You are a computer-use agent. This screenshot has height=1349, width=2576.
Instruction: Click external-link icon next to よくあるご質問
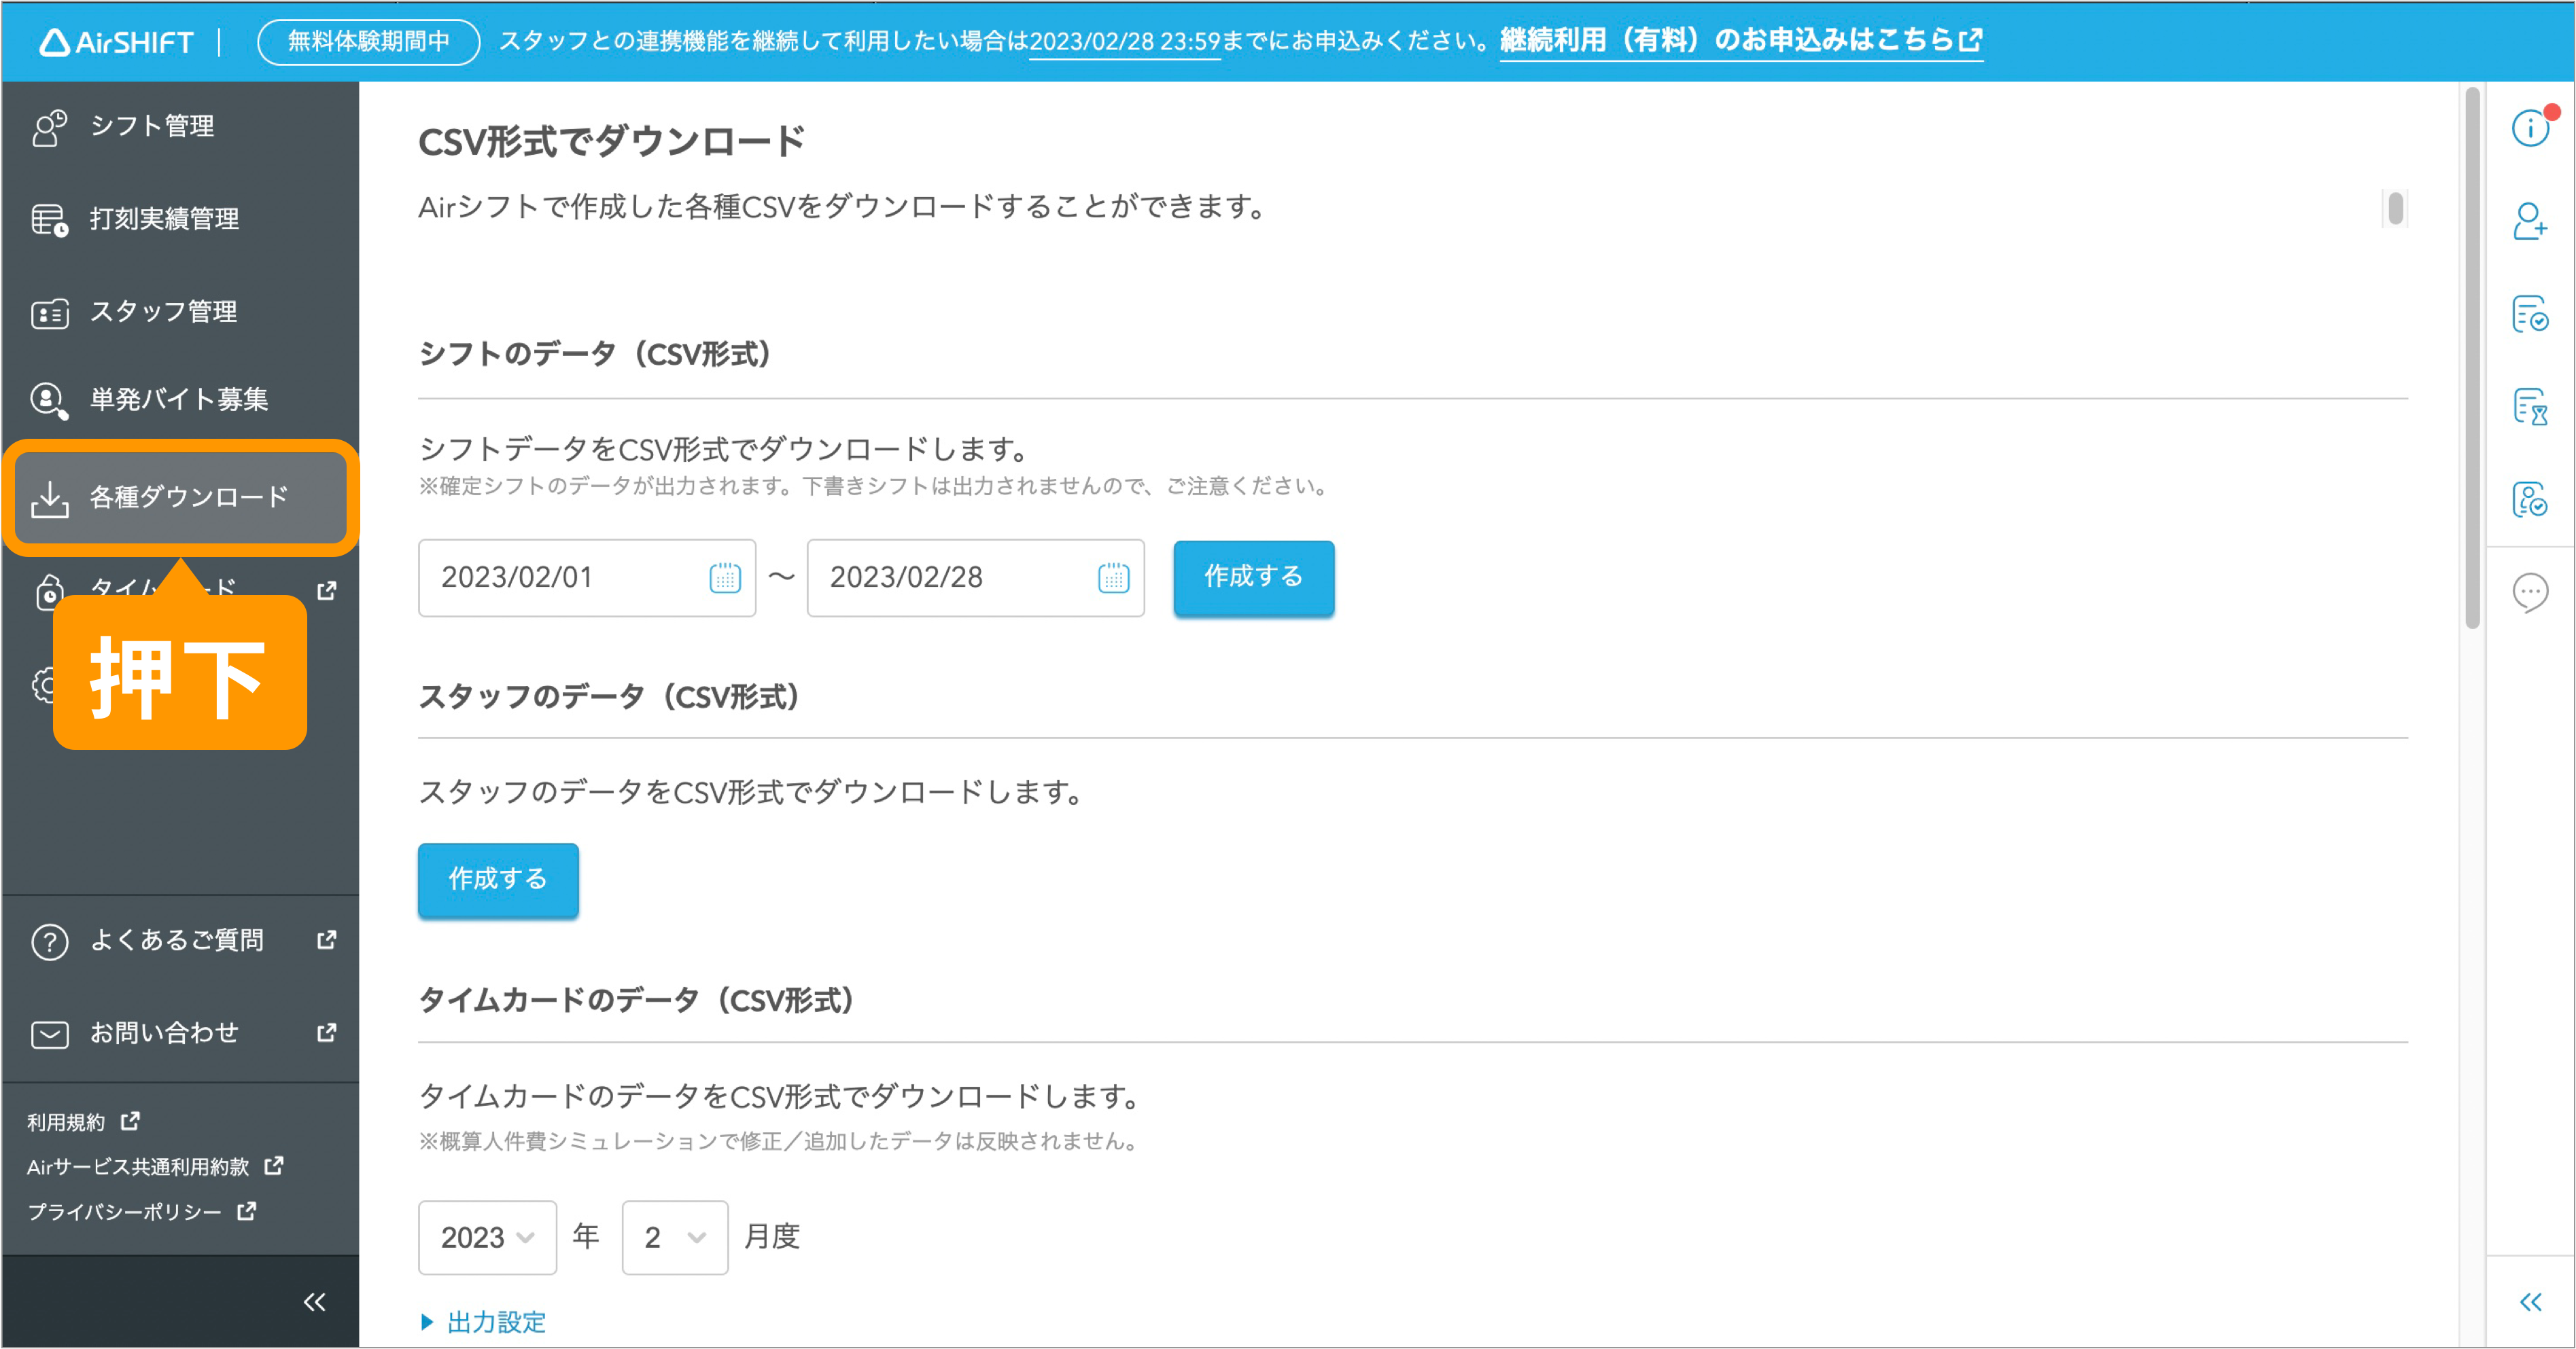(x=326, y=939)
